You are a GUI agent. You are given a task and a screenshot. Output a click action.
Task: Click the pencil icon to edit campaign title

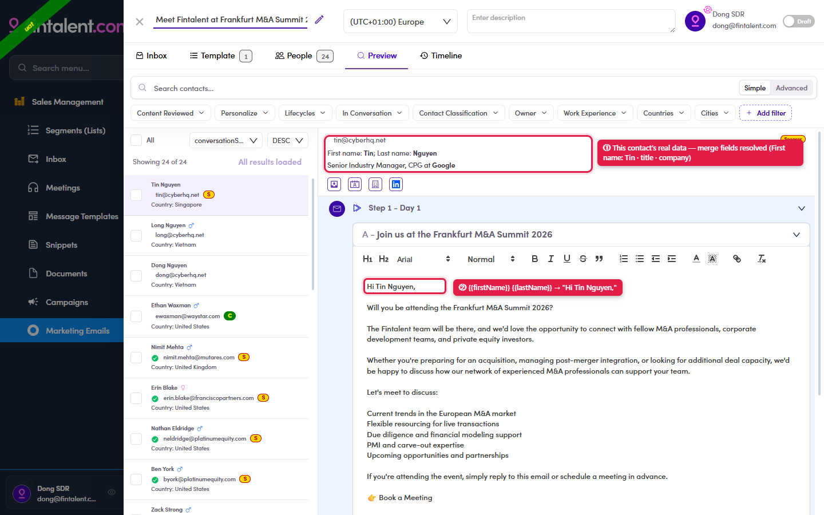point(319,20)
